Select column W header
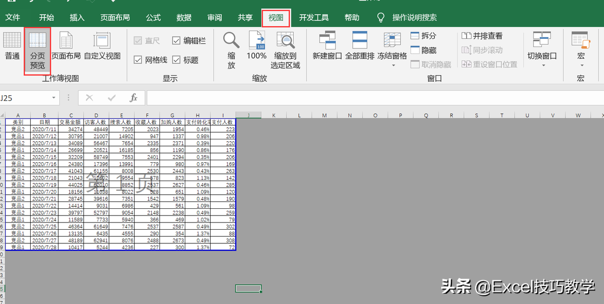604x304 pixels. tap(578, 115)
